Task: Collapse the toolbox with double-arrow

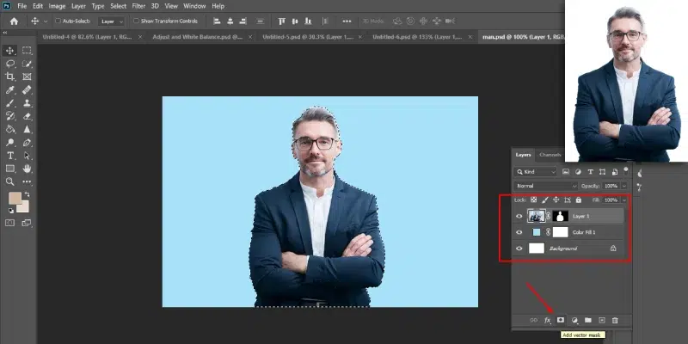Action: [x=5, y=33]
